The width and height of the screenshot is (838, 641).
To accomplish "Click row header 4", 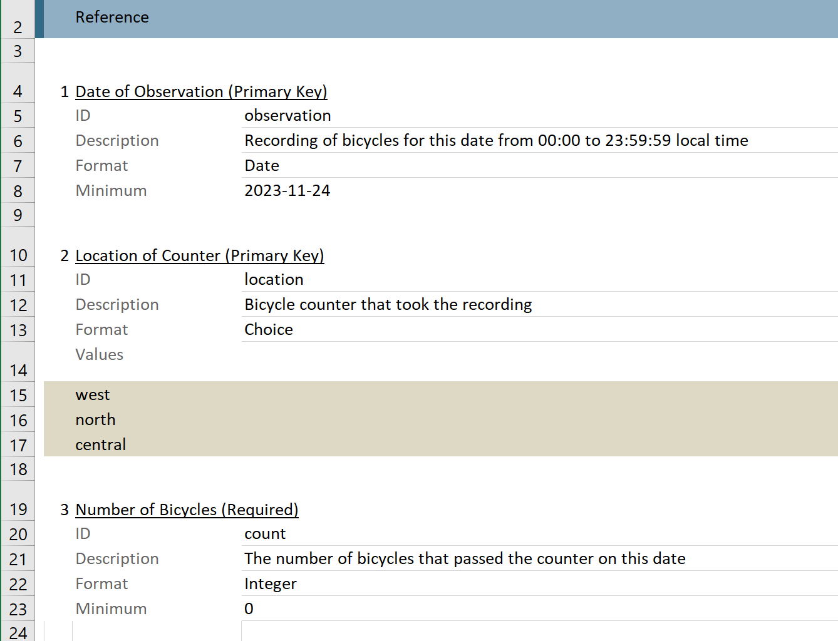I will (x=18, y=91).
